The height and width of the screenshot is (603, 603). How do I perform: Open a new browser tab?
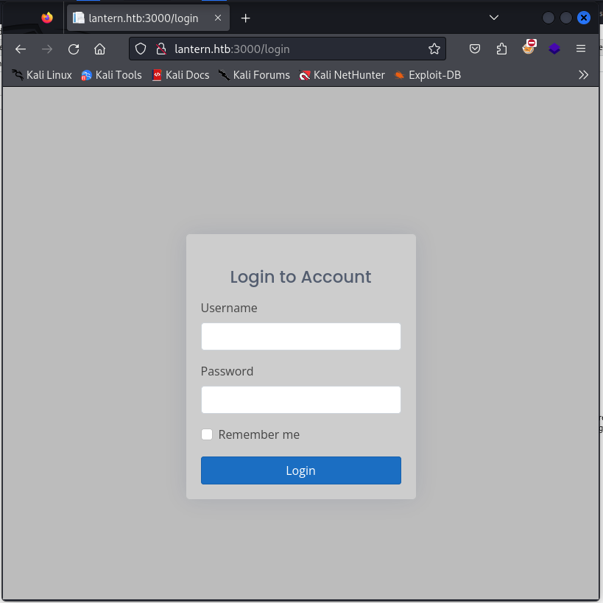(x=245, y=18)
